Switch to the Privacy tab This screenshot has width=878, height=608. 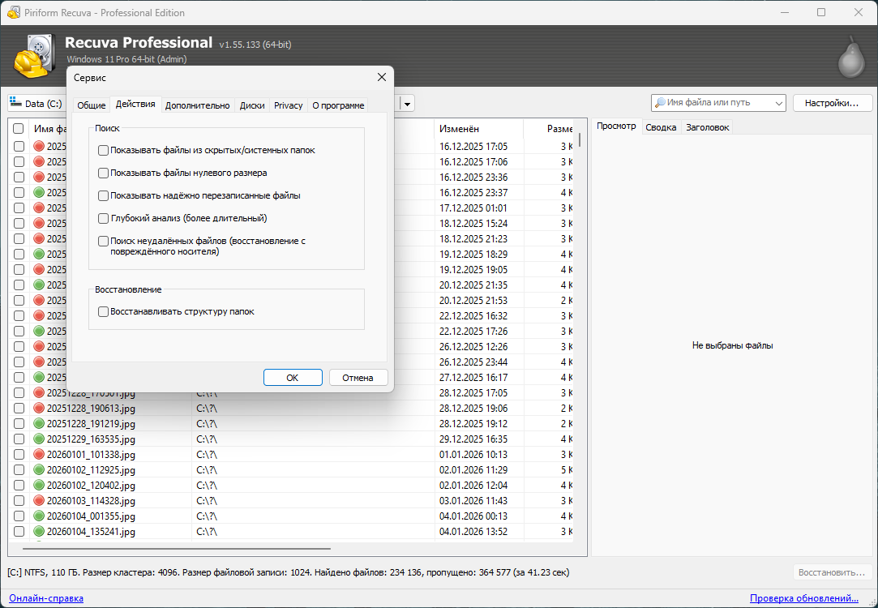pos(289,105)
